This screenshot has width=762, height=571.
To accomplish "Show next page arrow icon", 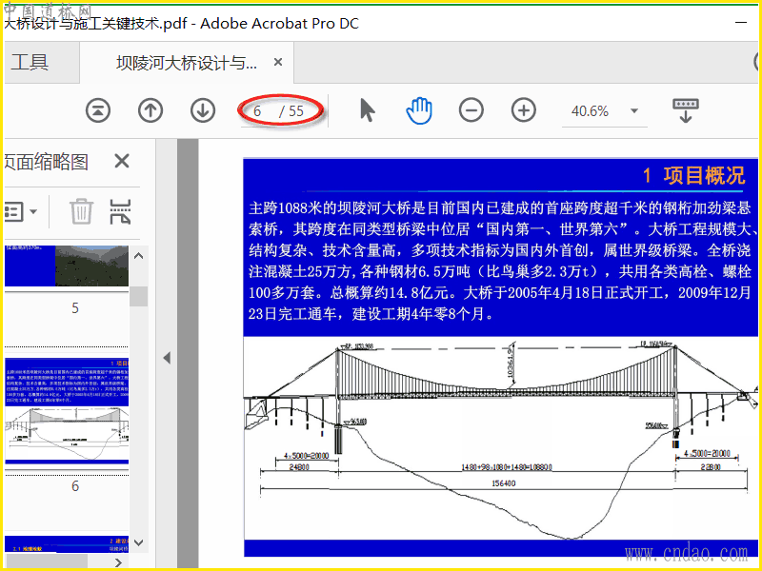I will pyautogui.click(x=203, y=110).
